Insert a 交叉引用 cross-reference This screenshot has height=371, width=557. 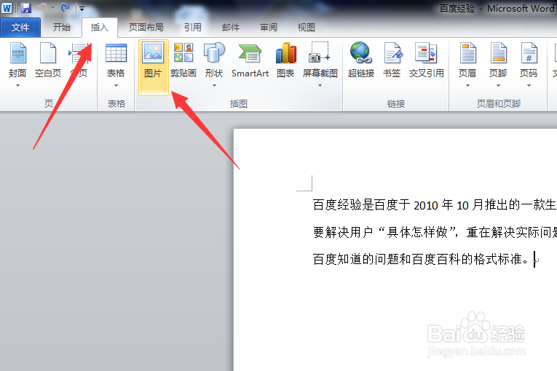pyautogui.click(x=426, y=60)
